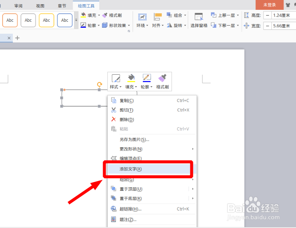
Task: Open the Drawing Tools (绘图工具) tab
Action: coord(86,6)
